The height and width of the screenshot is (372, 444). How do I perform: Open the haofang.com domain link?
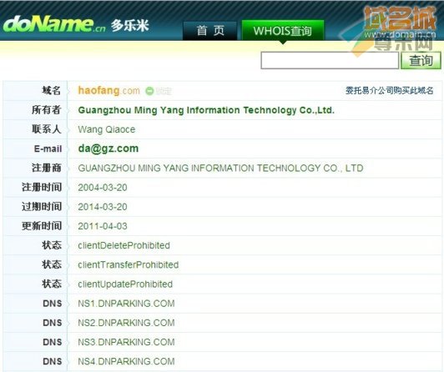109,91
